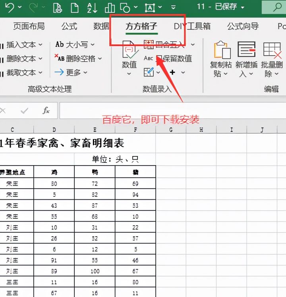
Task: Switch to the 公式 tab
Action: click(x=69, y=26)
